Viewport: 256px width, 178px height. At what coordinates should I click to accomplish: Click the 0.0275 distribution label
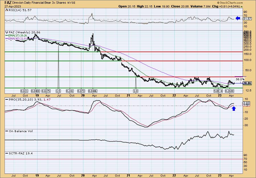click(x=46, y=91)
